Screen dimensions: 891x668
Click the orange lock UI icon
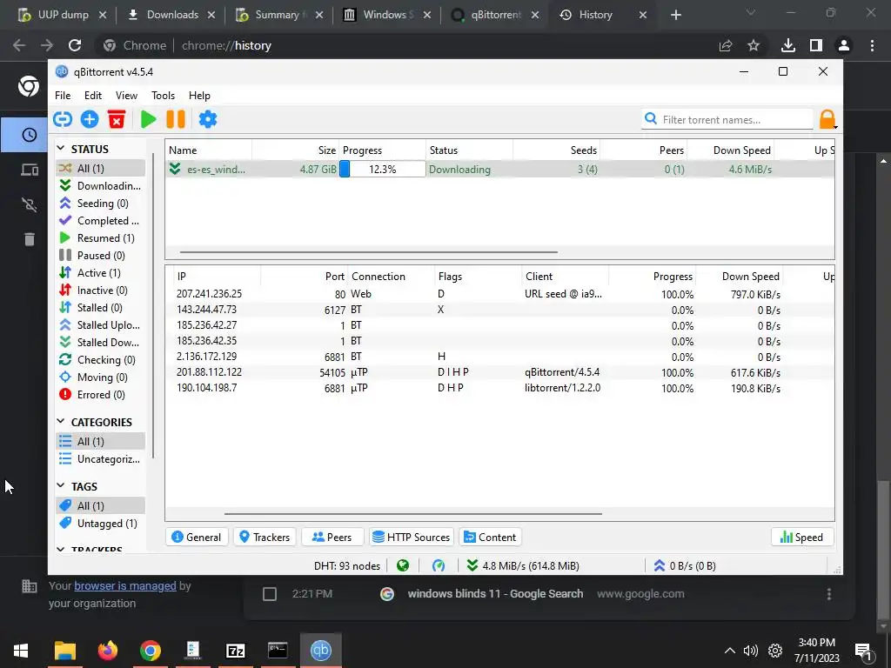tap(827, 119)
